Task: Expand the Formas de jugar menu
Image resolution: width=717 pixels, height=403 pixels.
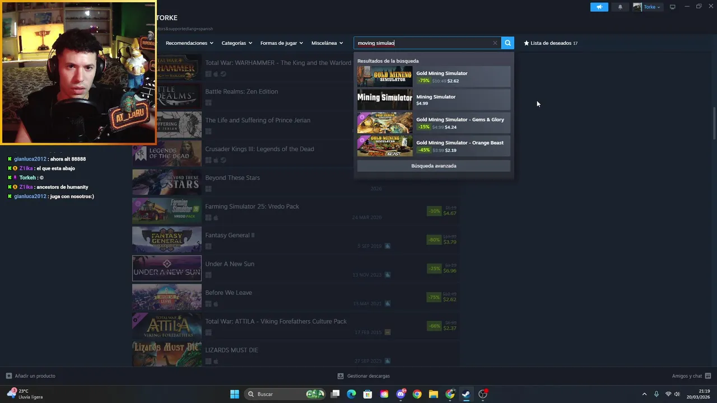Action: point(281,43)
